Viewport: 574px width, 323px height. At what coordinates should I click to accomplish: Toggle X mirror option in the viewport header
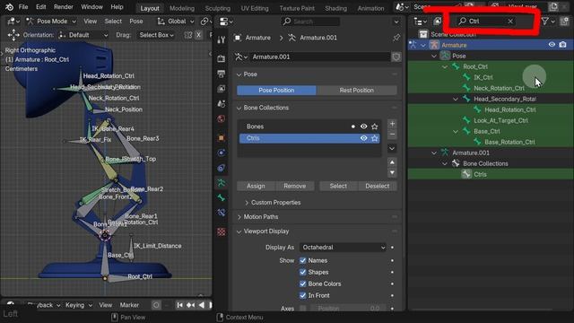[x=198, y=35]
